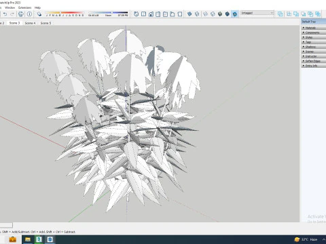This screenshot has height=244, width=326.
Task: Toggle shadows display icon
Action: click(39, 14)
